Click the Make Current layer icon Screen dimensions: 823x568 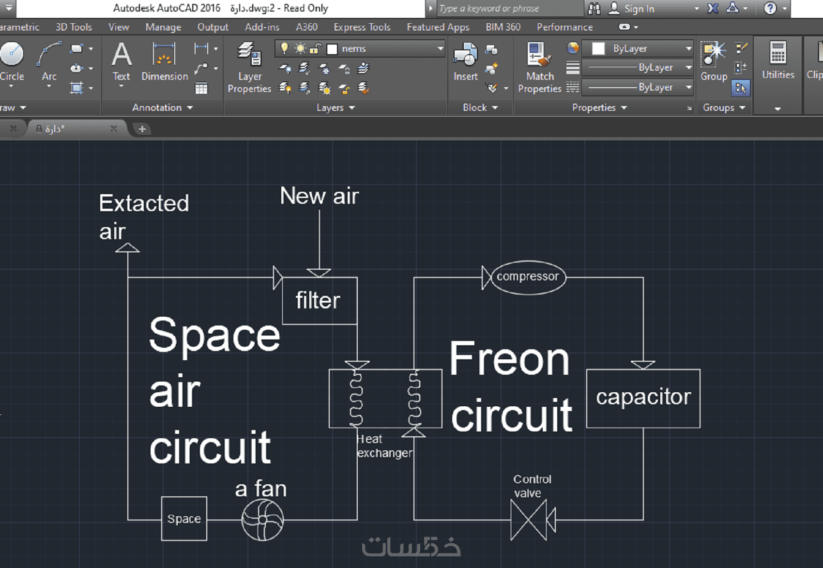click(x=363, y=69)
